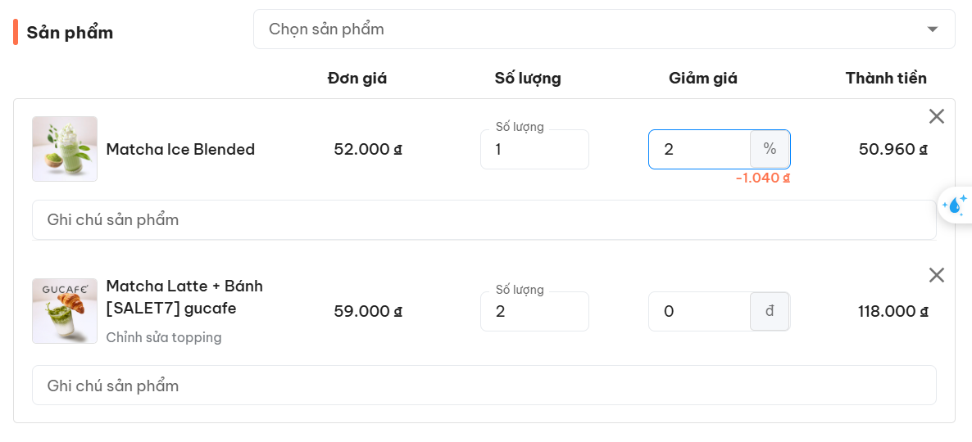Open the Chọn sản phẩm dropdown arrow
This screenshot has width=972, height=442.
click(x=932, y=29)
